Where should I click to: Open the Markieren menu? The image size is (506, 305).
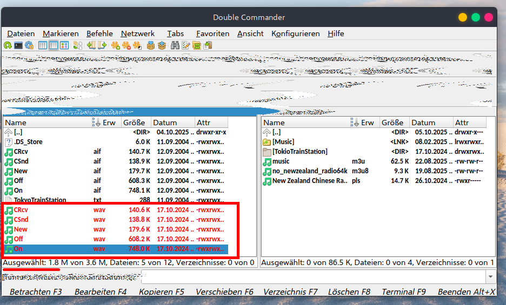61,33
